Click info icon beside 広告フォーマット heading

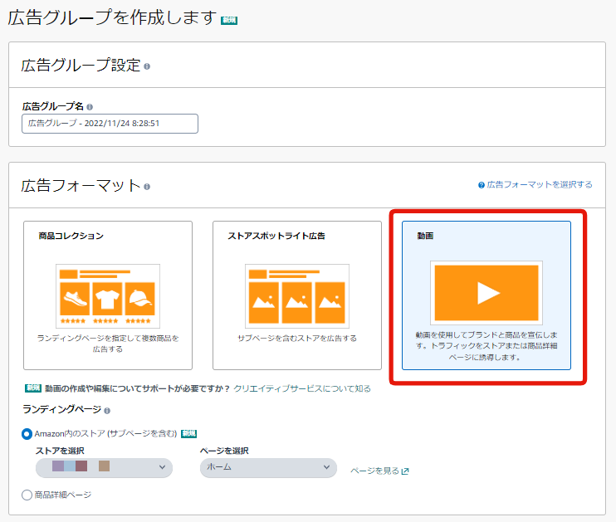tap(147, 187)
